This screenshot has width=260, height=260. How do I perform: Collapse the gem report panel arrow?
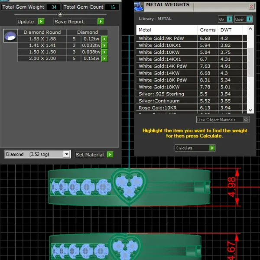pyautogui.click(x=60, y=14)
